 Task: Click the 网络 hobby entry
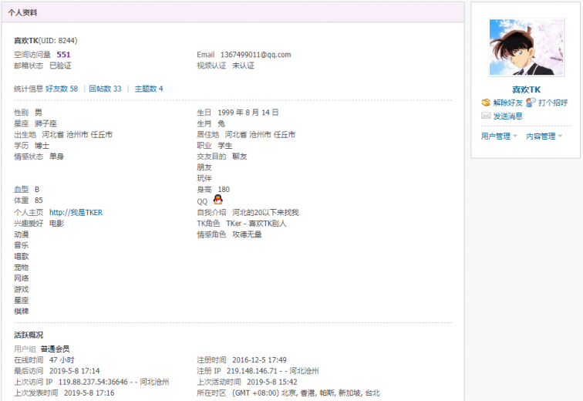pos(21,278)
